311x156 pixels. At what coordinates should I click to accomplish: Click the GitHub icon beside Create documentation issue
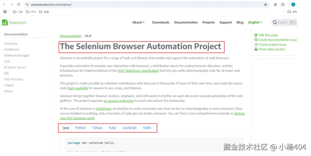tap(256, 40)
